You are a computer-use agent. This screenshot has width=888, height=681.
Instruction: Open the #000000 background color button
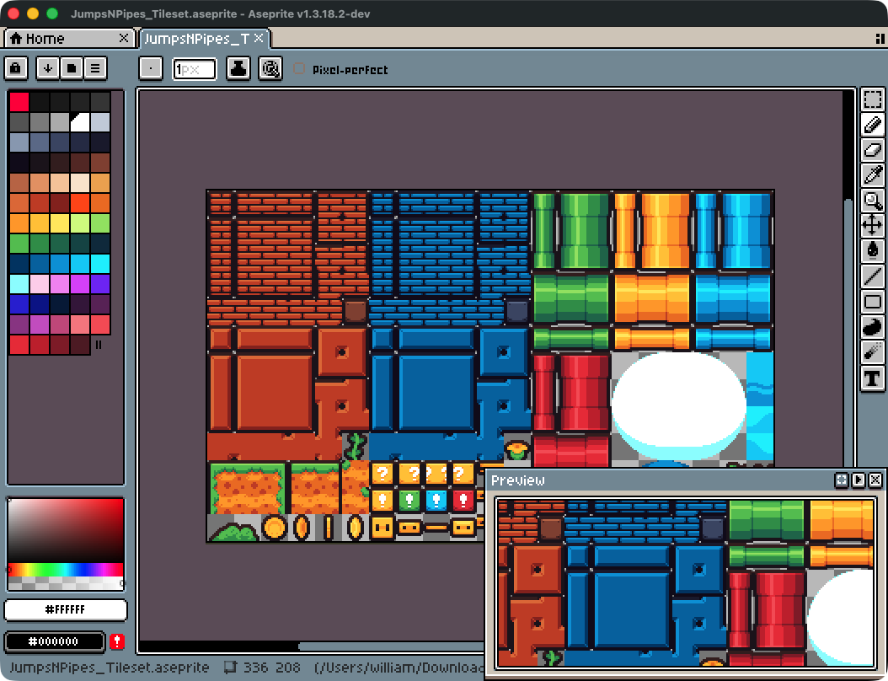coord(55,641)
